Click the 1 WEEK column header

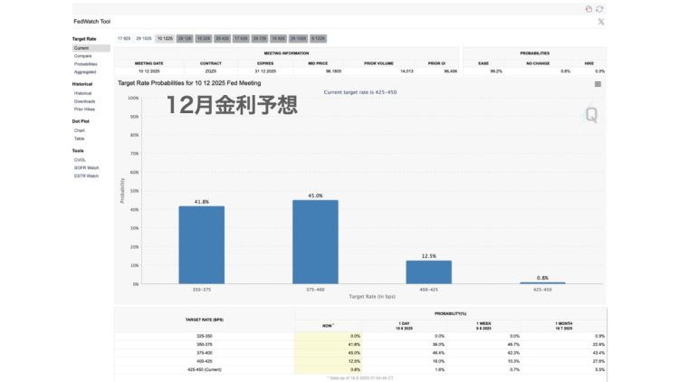click(483, 326)
